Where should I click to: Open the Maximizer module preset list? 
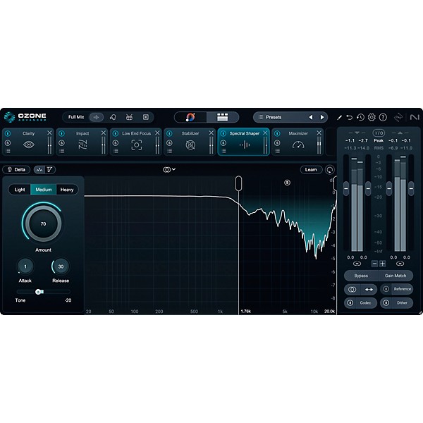(x=277, y=151)
